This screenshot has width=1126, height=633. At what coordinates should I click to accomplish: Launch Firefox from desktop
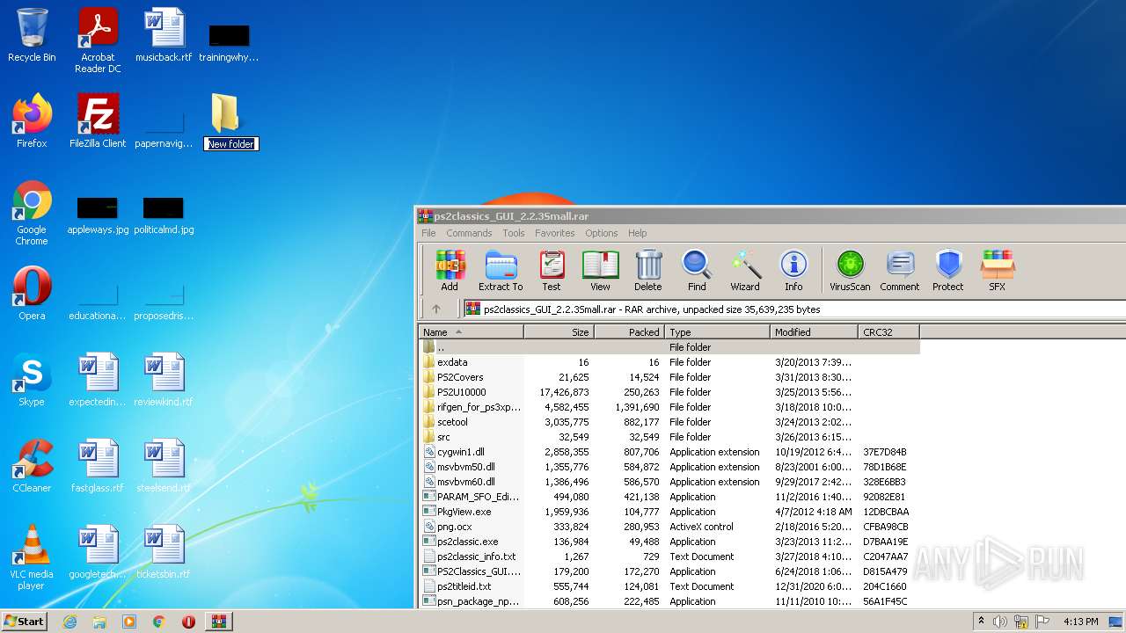click(32, 121)
